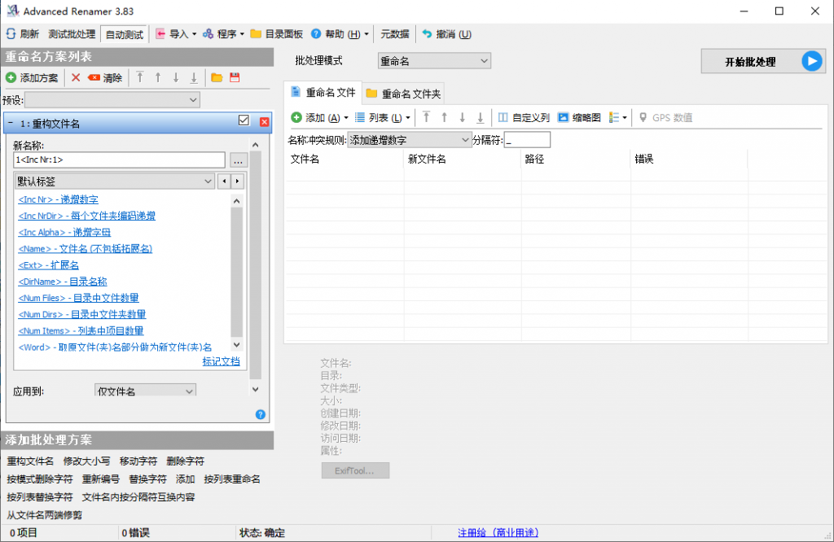Open the 名称冲突规则 dropdown
This screenshot has width=834, height=542.
click(x=409, y=140)
